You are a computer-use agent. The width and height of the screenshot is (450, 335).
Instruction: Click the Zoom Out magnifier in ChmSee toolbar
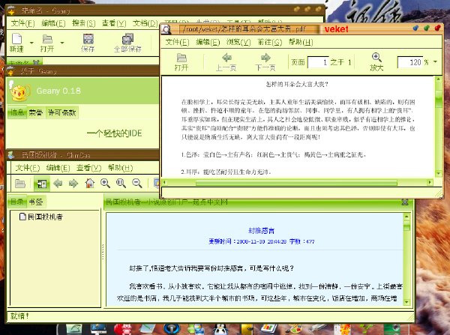(x=137, y=184)
